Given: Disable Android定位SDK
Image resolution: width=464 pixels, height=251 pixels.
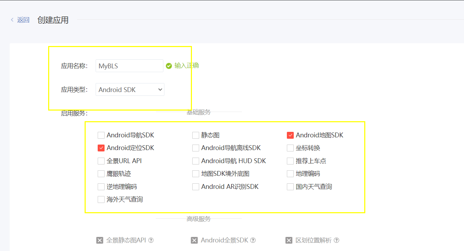Looking at the screenshot, I should tap(101, 148).
